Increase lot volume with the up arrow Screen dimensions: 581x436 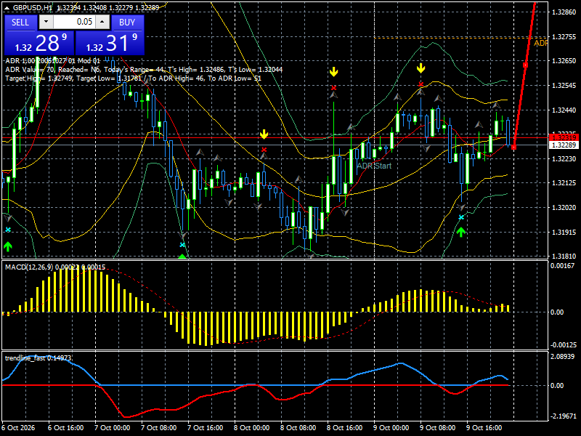[x=102, y=22]
